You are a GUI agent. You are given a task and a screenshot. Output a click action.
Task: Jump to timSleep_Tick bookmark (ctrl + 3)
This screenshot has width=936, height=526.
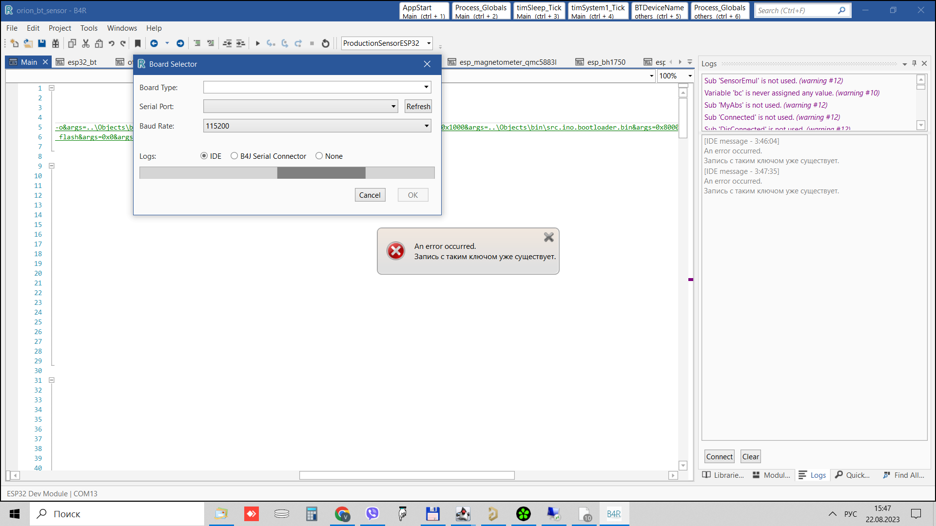[539, 11]
